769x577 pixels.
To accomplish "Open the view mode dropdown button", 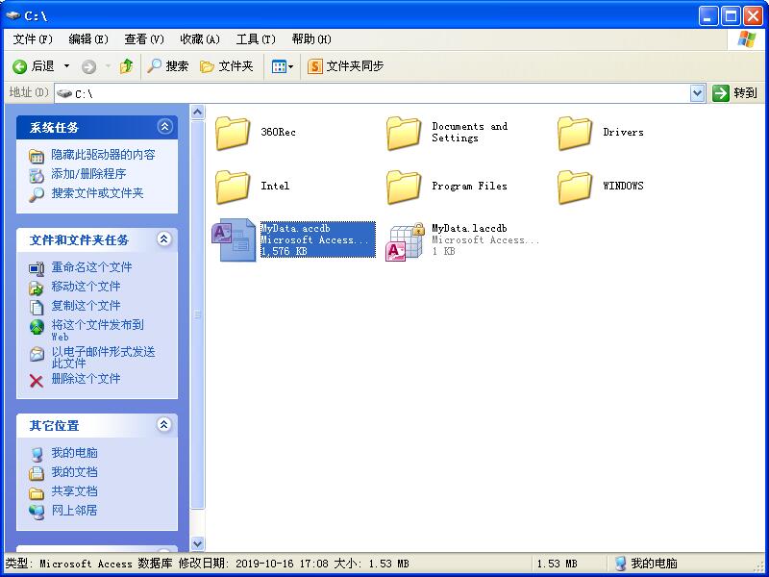I will [283, 66].
